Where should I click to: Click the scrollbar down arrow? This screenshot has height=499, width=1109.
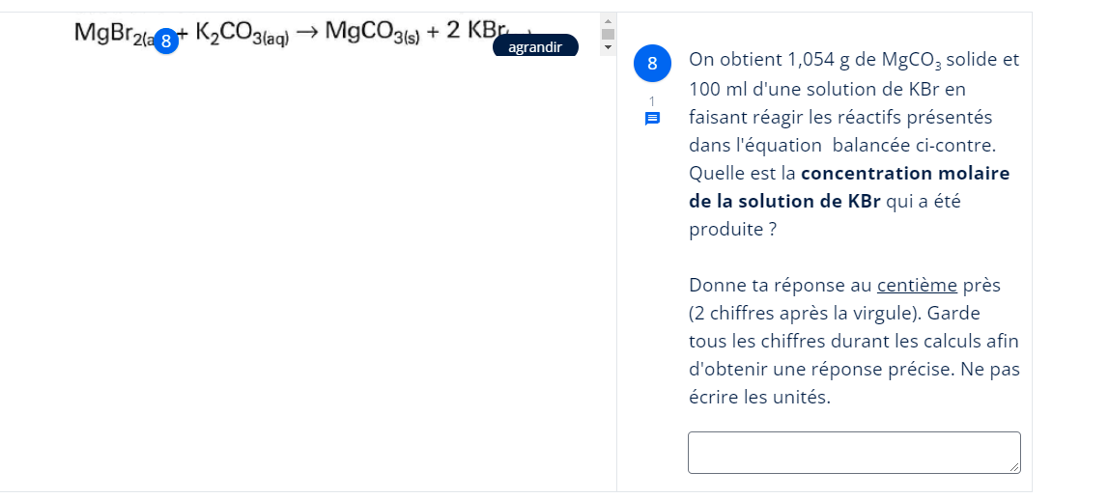tap(608, 47)
